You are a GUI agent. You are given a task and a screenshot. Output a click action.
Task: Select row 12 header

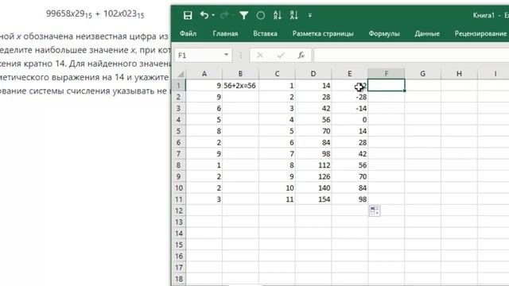179,211
